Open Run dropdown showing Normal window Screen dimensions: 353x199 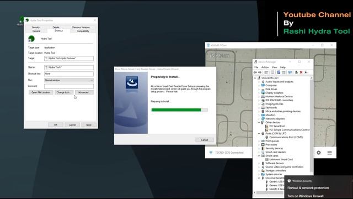click(x=69, y=80)
